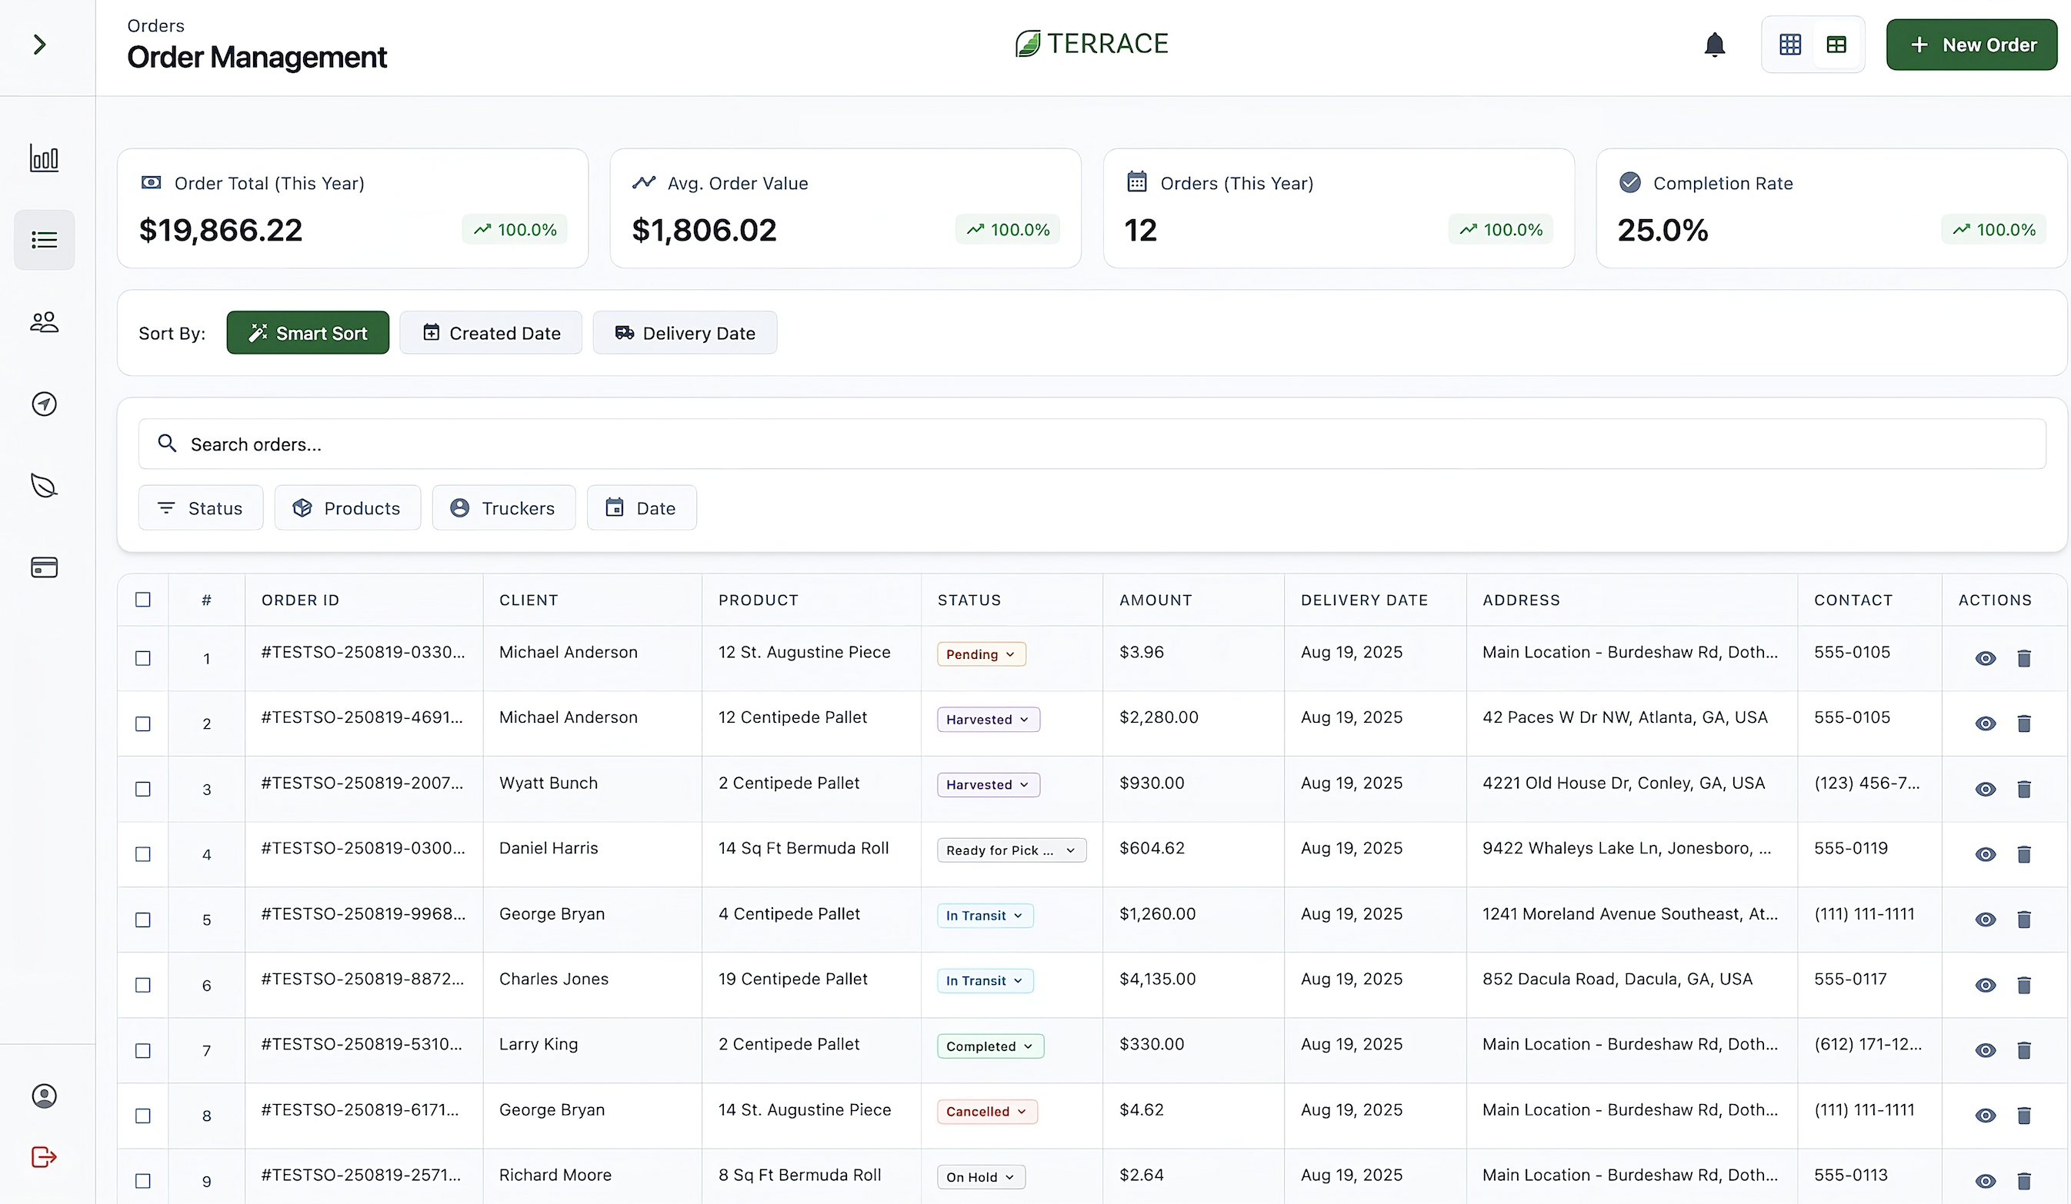Select client name Richard Moore
The width and height of the screenshot is (2071, 1204).
[555, 1175]
